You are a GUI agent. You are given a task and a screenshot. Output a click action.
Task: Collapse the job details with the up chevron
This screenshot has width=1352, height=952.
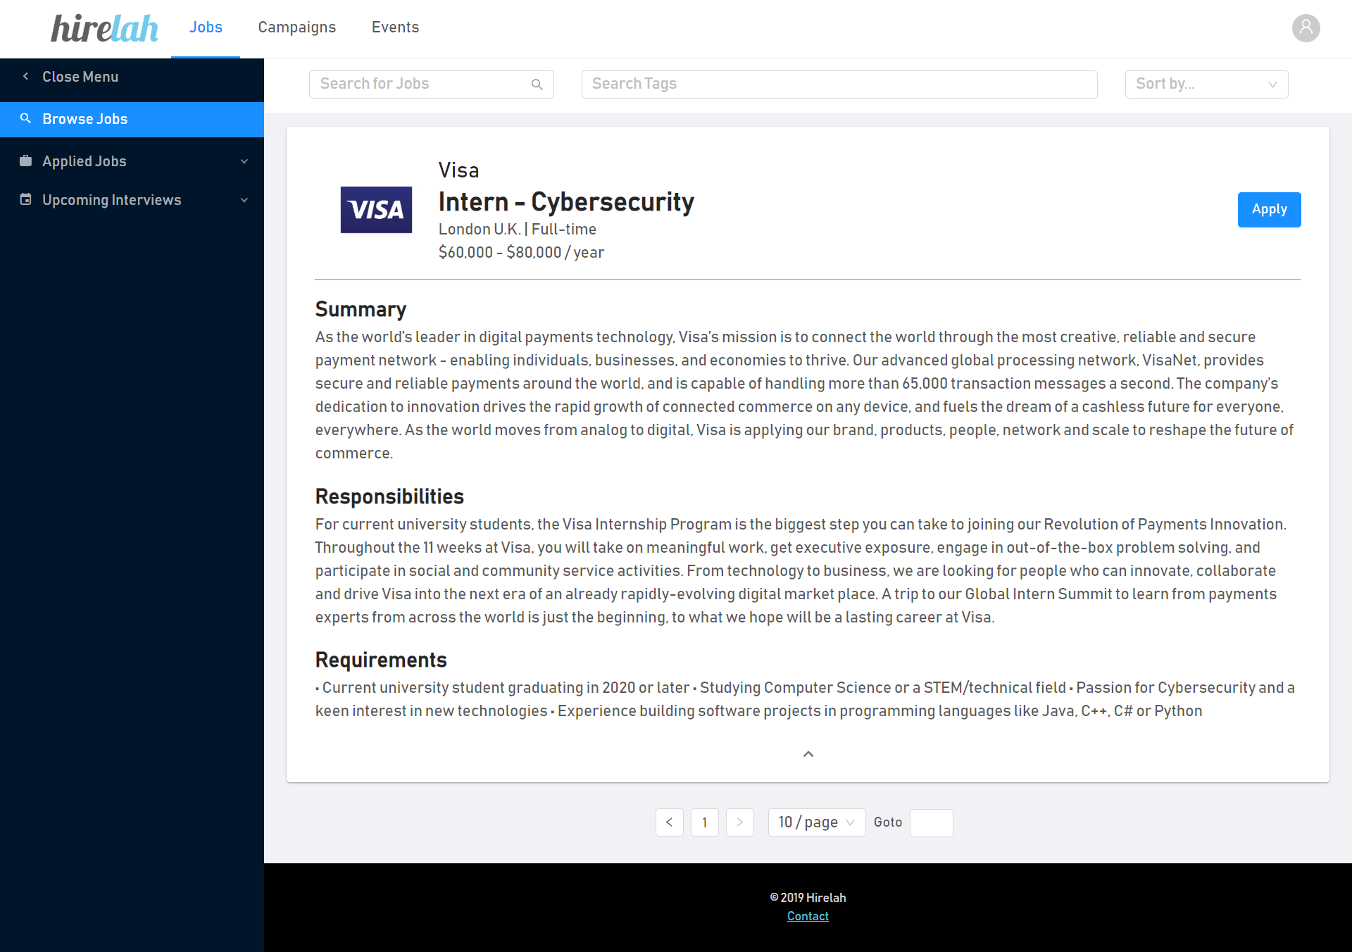[x=808, y=754]
